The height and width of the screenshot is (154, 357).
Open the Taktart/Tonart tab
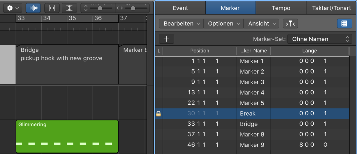[x=331, y=8]
